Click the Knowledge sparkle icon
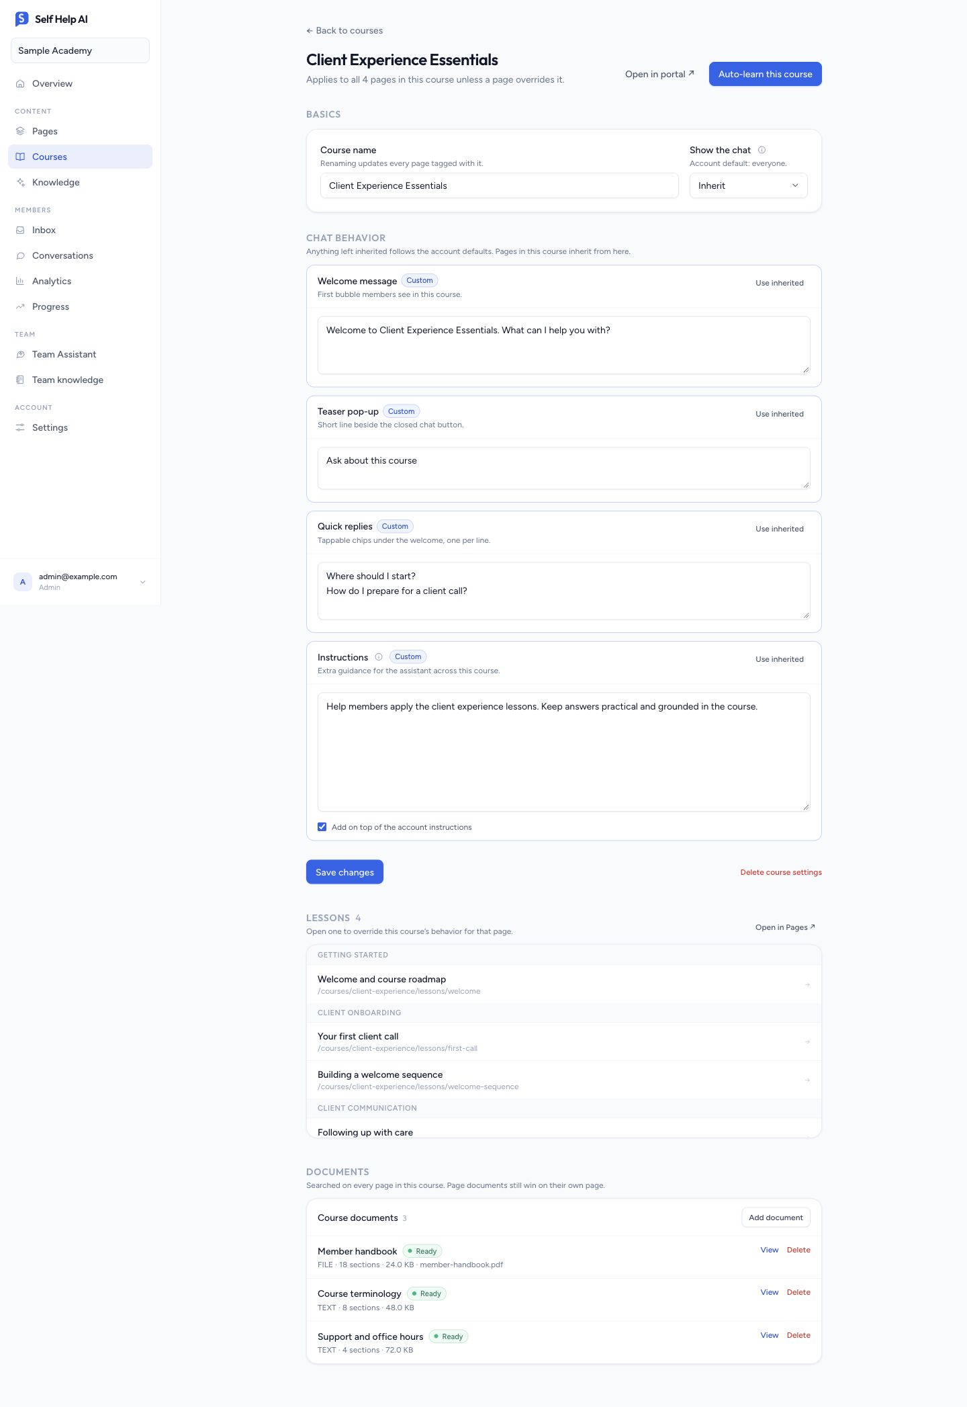This screenshot has height=1407, width=967. point(20,183)
